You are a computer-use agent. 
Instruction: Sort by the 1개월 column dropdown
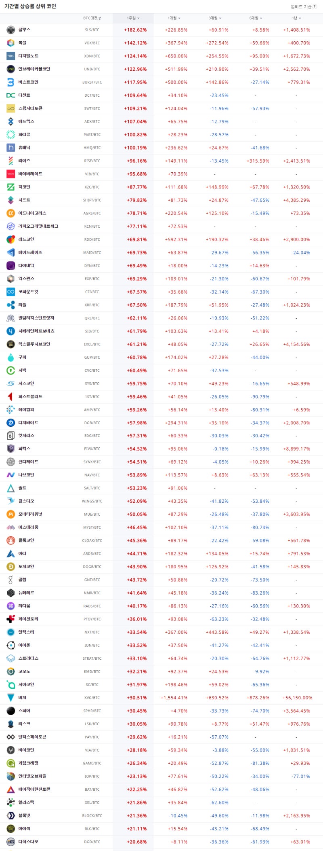click(174, 18)
